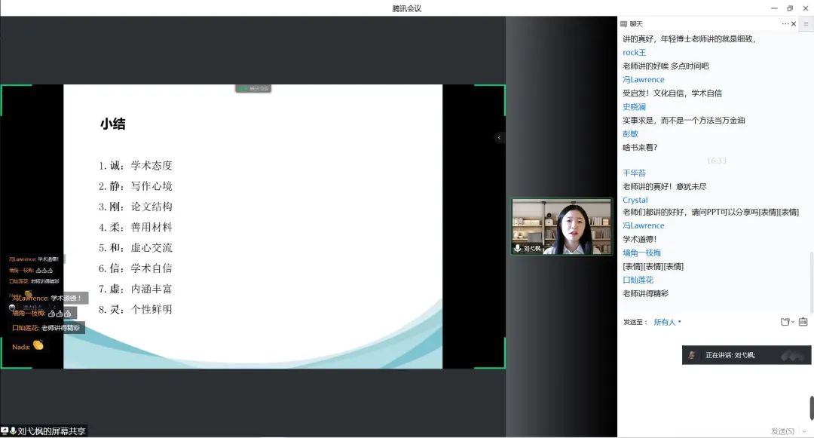This screenshot has height=438, width=814.
Task: Click the send file folder icon
Action: (x=785, y=322)
